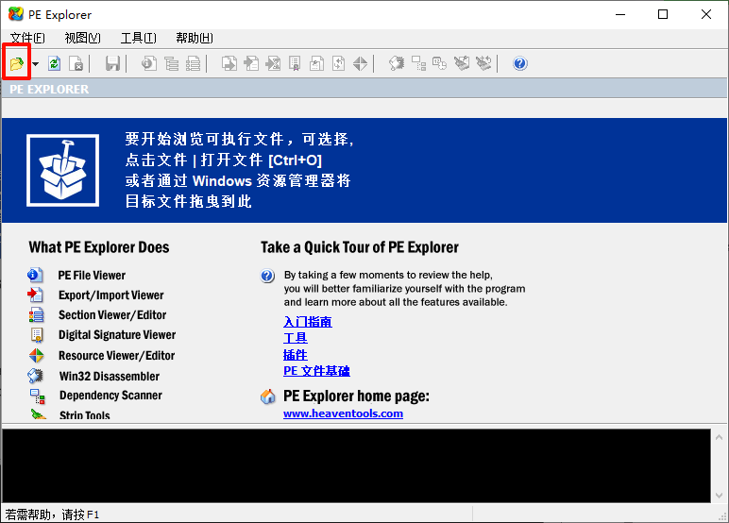The image size is (729, 523).
Task: Click the Dependency Scanner toolbar icon
Action: pos(418,63)
